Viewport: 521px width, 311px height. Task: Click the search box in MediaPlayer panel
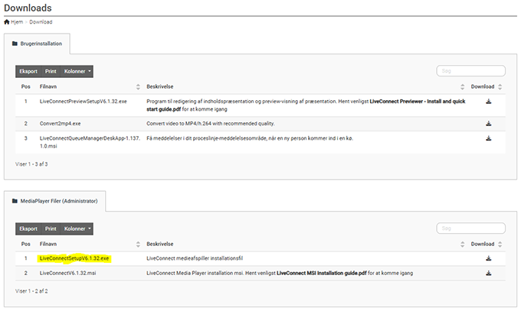470,228
